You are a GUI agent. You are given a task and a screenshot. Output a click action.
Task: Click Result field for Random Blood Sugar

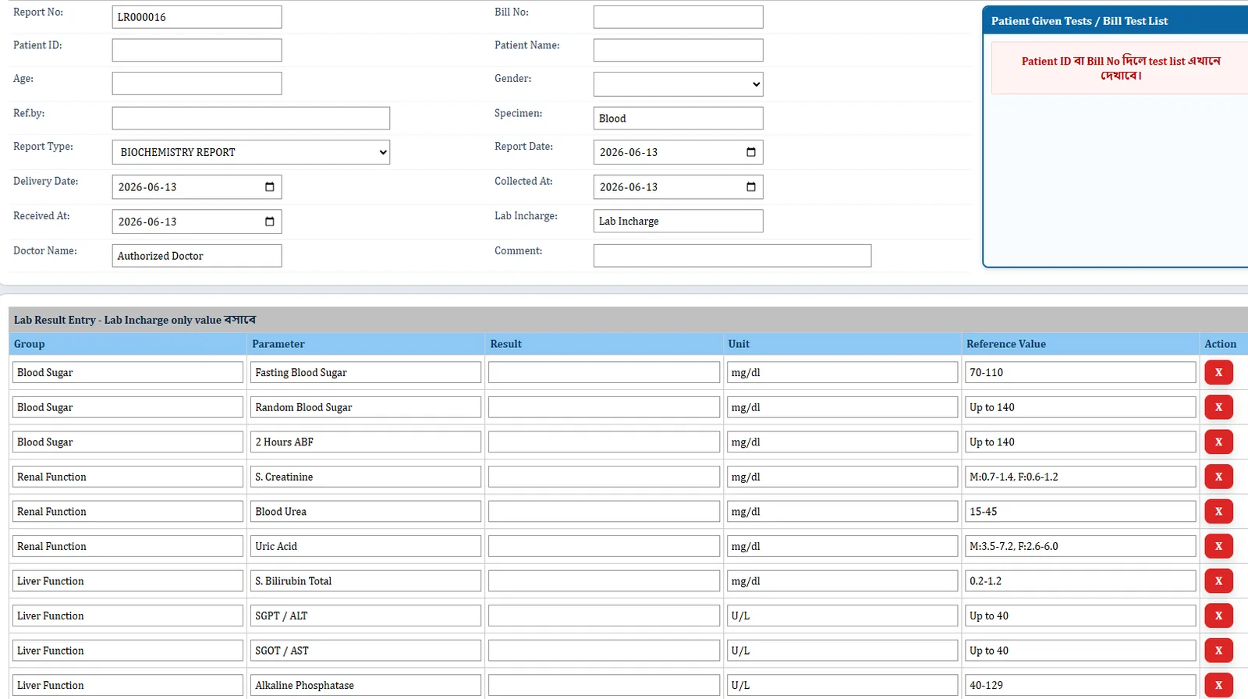(604, 407)
